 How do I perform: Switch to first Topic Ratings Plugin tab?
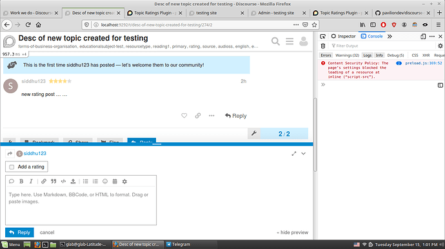[x=155, y=13]
